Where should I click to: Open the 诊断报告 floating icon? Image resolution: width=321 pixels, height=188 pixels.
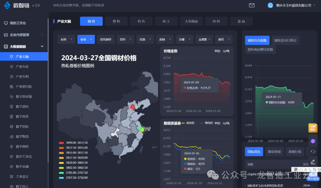(313, 128)
